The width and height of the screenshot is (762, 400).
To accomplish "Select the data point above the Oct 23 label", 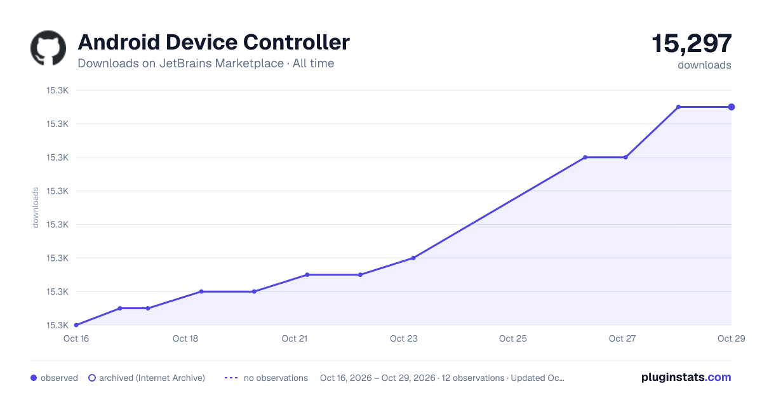I will pyautogui.click(x=413, y=258).
